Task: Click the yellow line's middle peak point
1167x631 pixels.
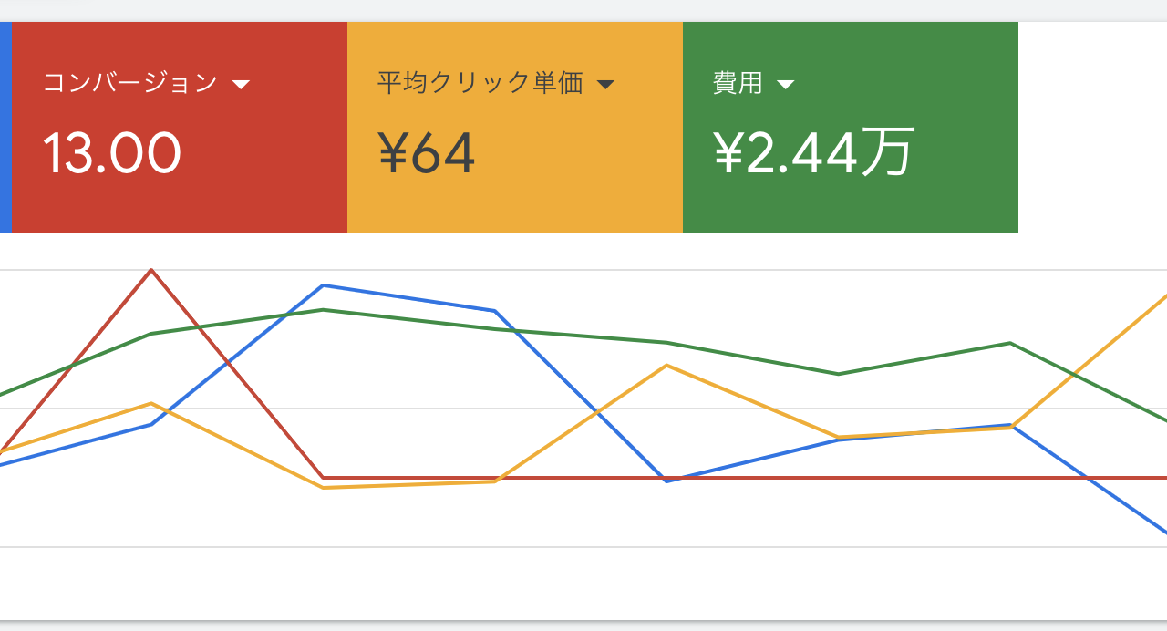Action: 667,366
